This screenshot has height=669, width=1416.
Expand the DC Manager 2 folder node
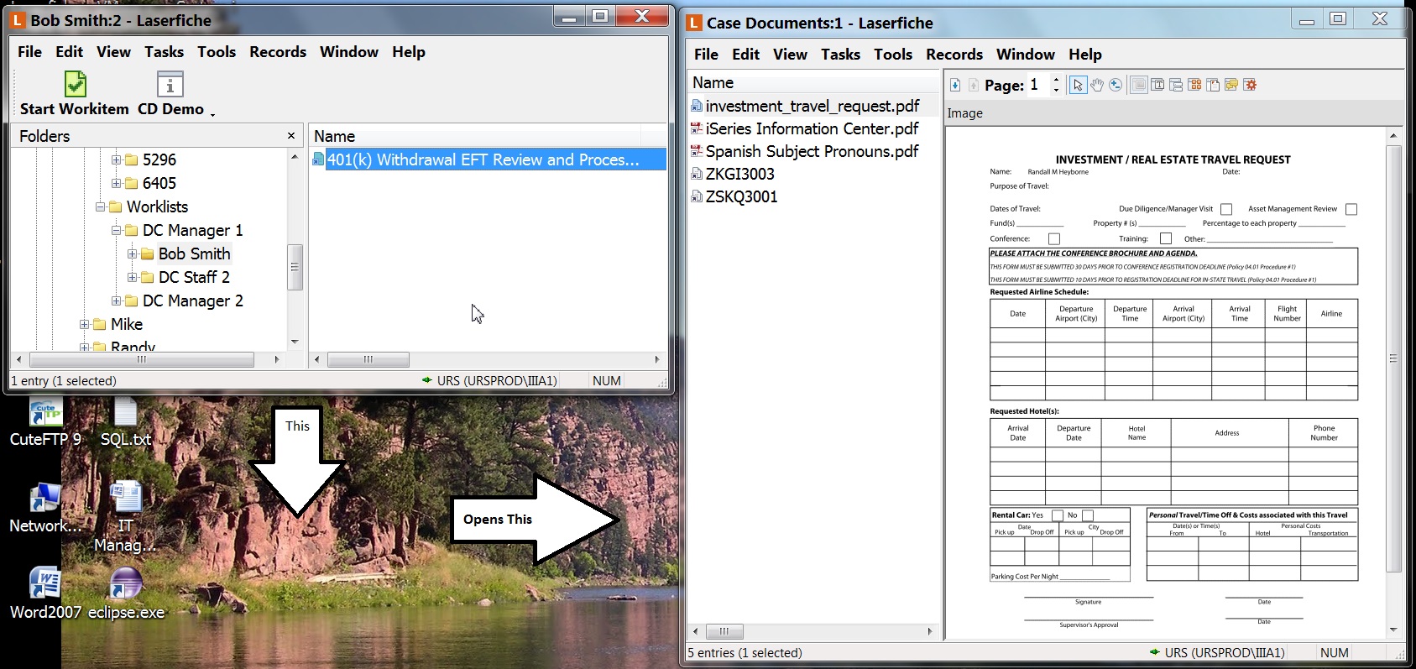click(117, 301)
